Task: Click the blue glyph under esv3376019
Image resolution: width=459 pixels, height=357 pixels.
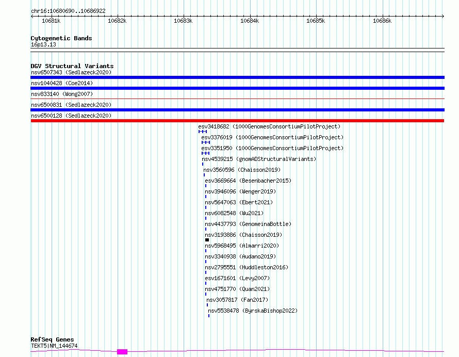Action: (x=206, y=142)
